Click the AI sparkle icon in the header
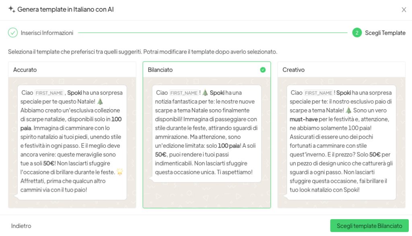Viewport: 412px width, 236px height. (x=12, y=9)
